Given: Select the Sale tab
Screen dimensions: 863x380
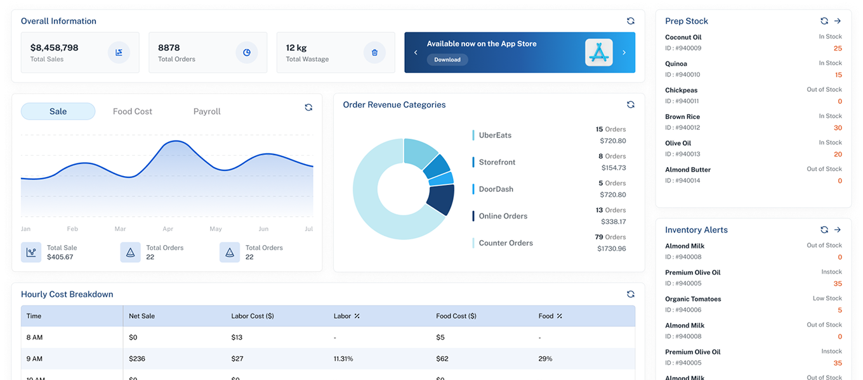Looking at the screenshot, I should click(58, 111).
